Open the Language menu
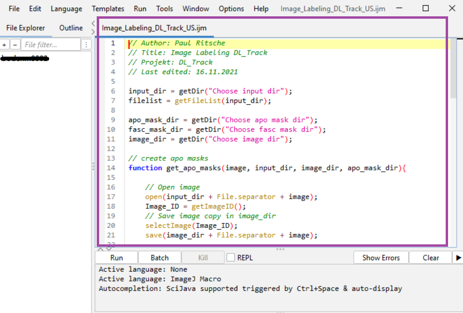Image resolution: width=463 pixels, height=313 pixels. [x=66, y=9]
